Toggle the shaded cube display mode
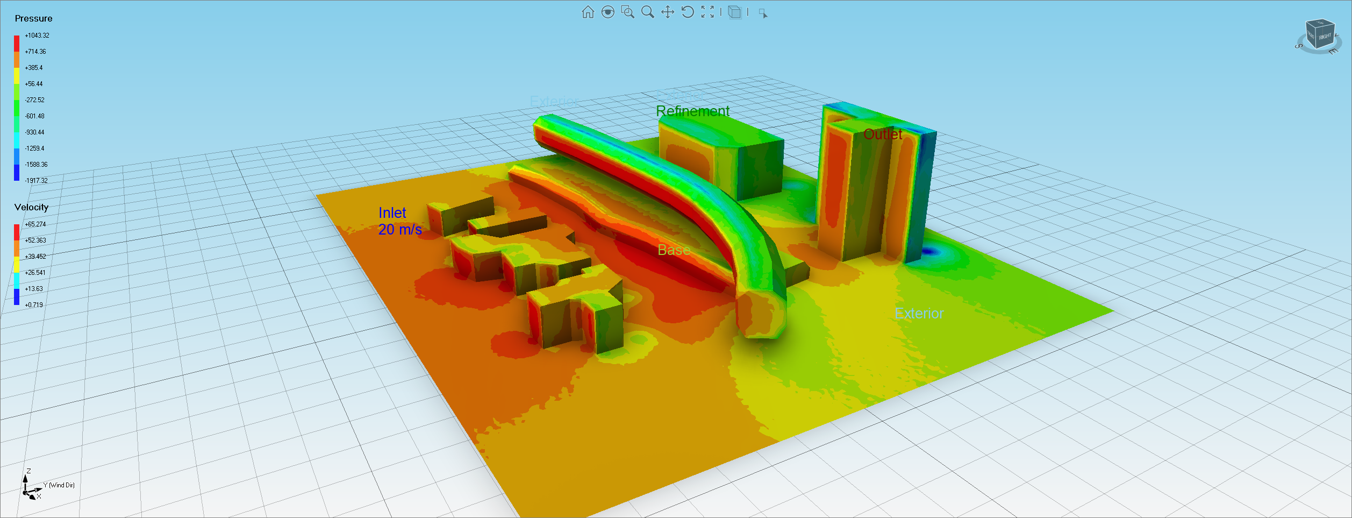The height and width of the screenshot is (518, 1352). coord(734,12)
